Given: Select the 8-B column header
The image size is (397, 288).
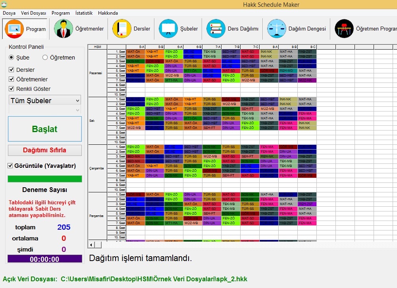Looking at the screenshot, I should pyautogui.click(x=288, y=47).
